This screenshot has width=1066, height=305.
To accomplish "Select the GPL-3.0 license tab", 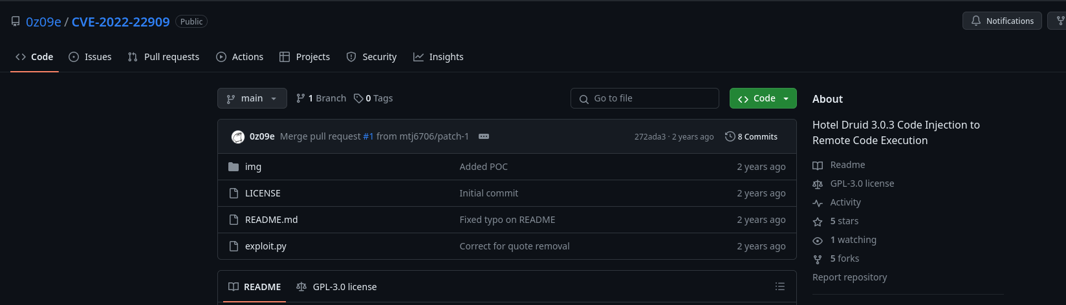I will [336, 286].
